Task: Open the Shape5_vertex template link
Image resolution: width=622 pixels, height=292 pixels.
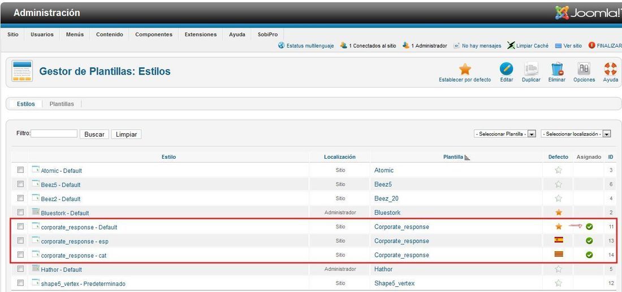Action: [x=395, y=284]
